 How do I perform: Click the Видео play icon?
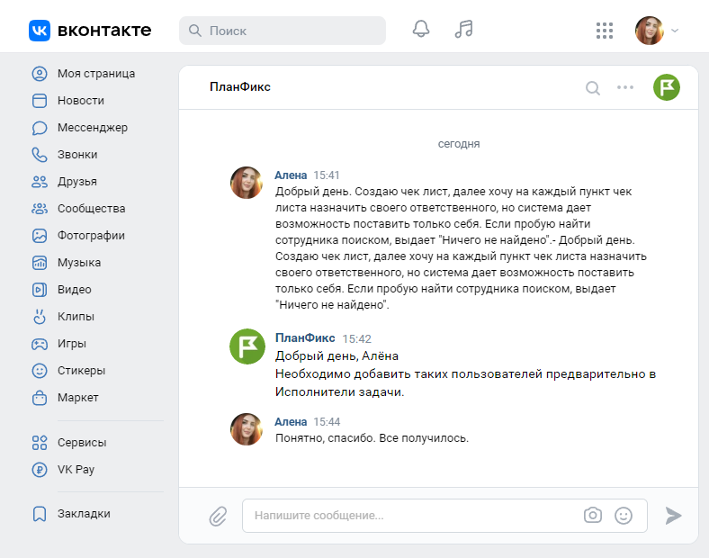point(40,290)
